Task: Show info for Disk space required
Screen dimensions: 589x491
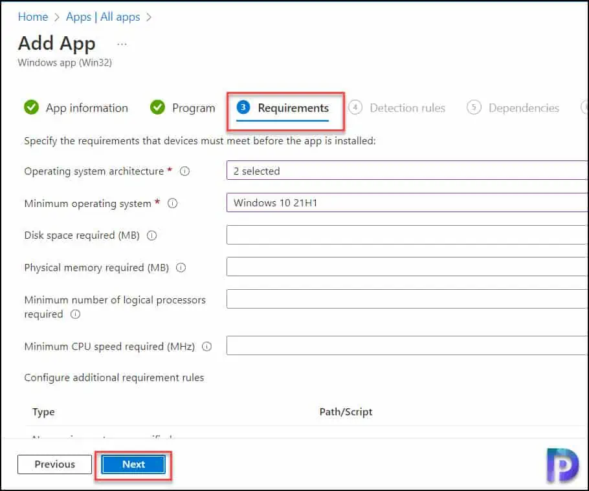Action: click(x=151, y=235)
